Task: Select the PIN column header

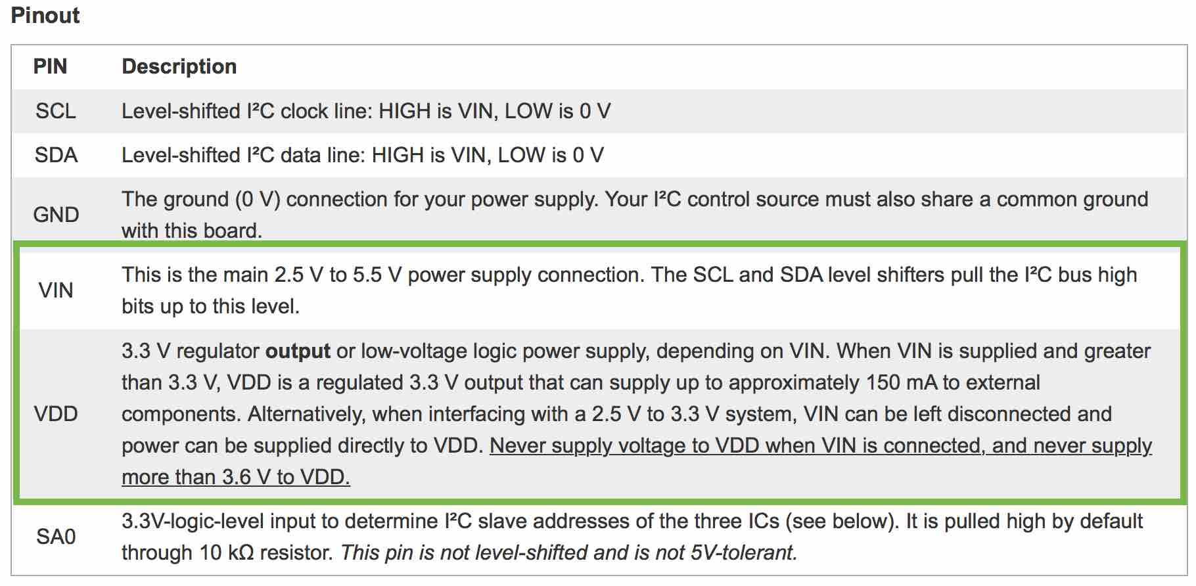Action: tap(50, 66)
